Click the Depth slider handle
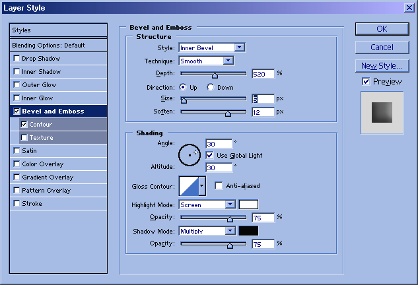This screenshot has width=418, height=285. coord(215,75)
